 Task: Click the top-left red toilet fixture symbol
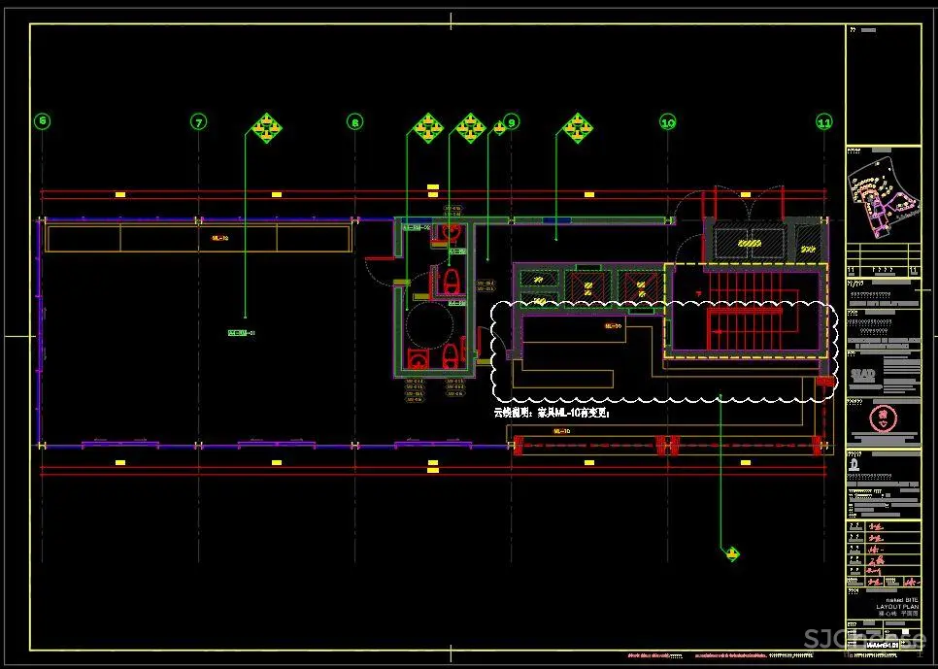(x=450, y=232)
